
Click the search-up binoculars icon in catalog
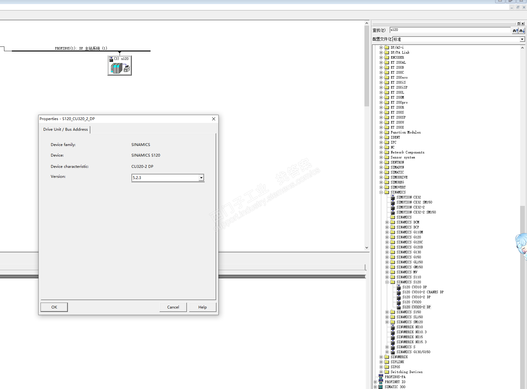[515, 30]
